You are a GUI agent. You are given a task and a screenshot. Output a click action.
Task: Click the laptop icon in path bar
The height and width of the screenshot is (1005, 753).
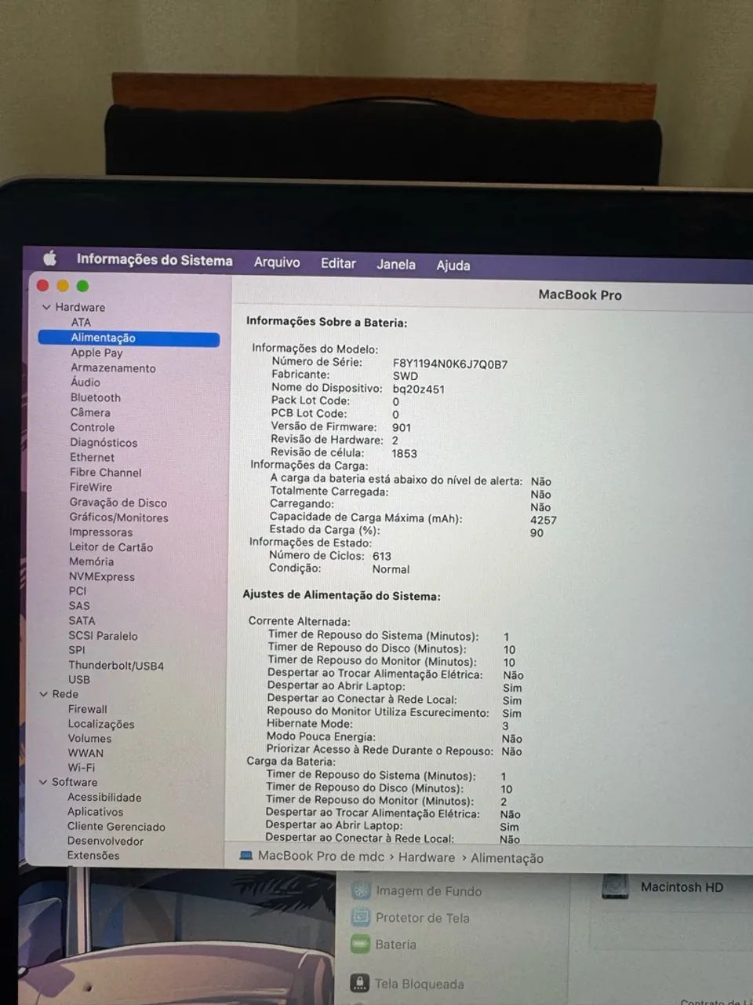coord(246,855)
